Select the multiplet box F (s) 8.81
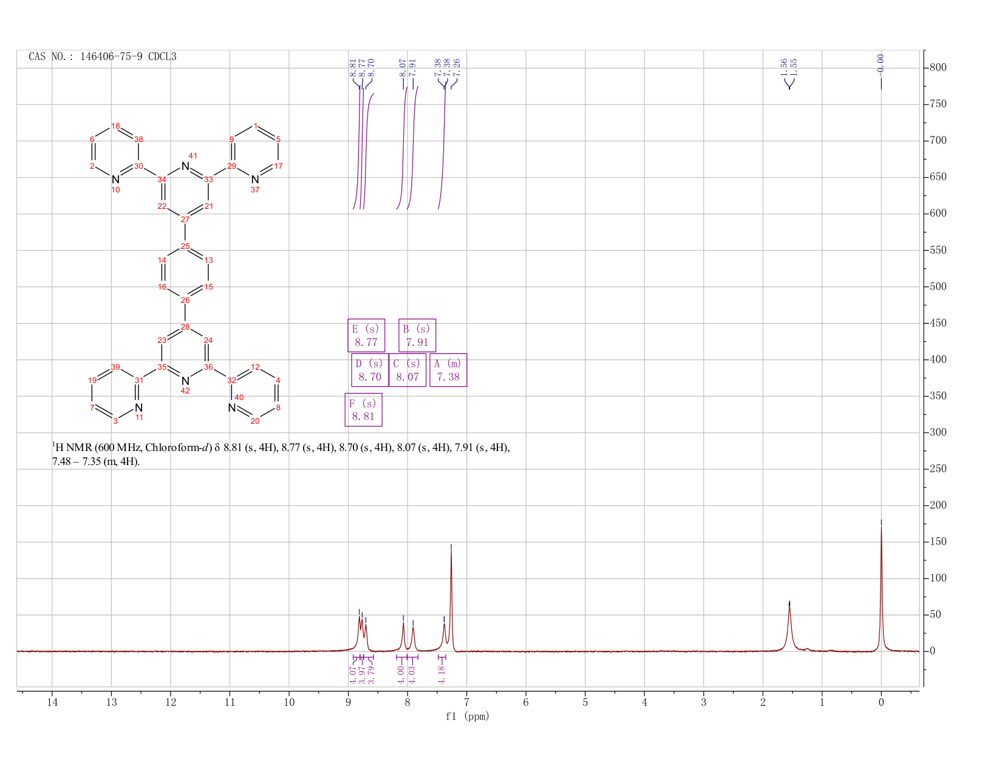The image size is (1002, 774). (363, 410)
